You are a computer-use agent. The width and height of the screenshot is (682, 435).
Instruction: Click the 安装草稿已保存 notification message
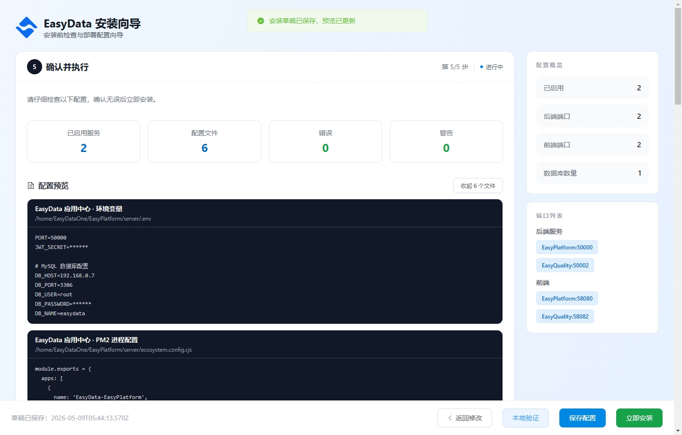312,21
